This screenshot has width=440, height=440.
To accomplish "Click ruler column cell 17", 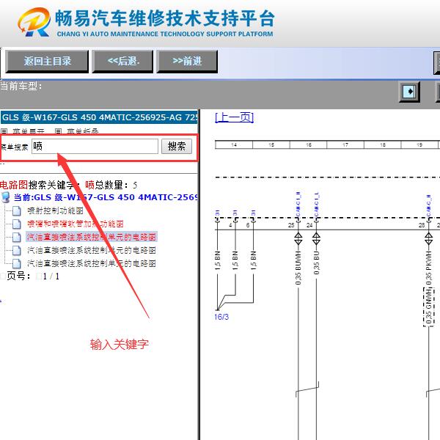I will tap(345, 144).
